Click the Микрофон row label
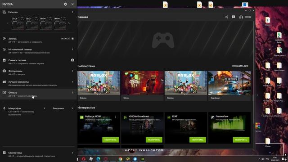The width and height of the screenshot is (288, 162). (x=14, y=108)
